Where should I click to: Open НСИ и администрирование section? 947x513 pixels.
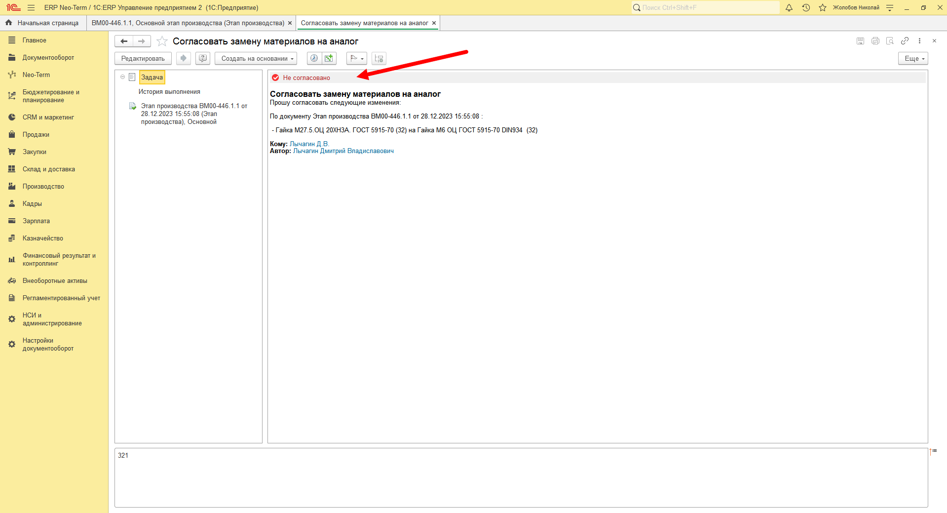point(52,319)
